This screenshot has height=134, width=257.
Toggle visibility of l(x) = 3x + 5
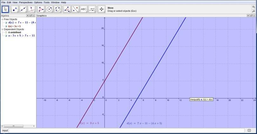(x=6, y=26)
